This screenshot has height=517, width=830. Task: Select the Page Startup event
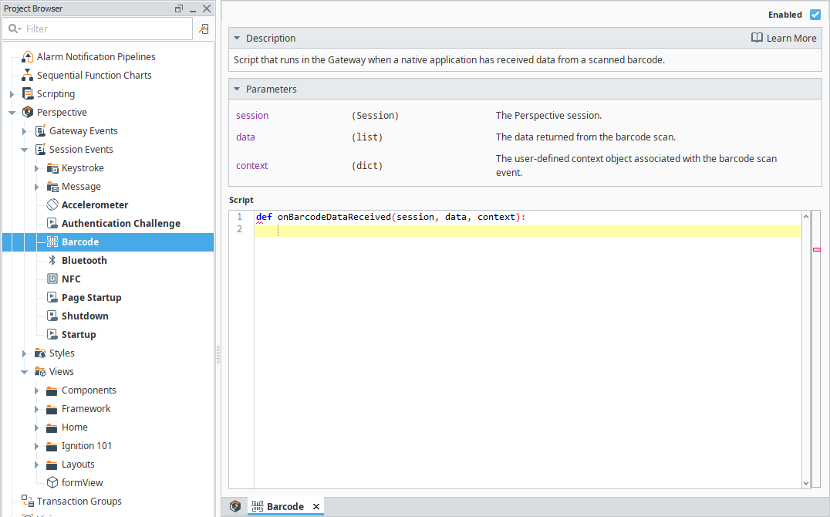[x=92, y=298]
